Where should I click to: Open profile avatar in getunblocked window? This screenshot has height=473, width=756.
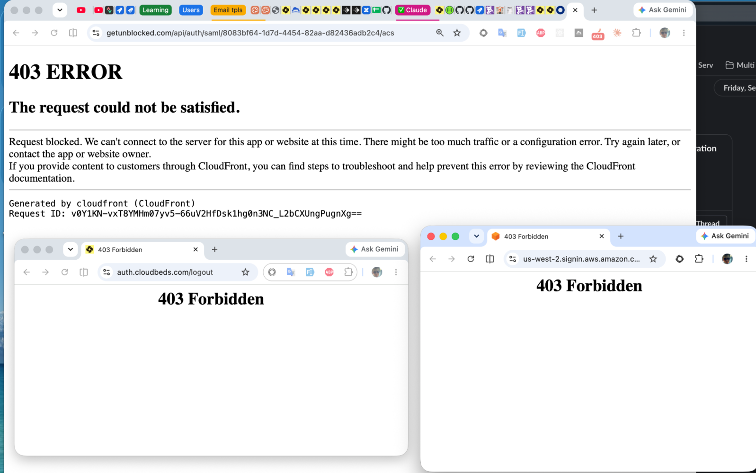665,33
